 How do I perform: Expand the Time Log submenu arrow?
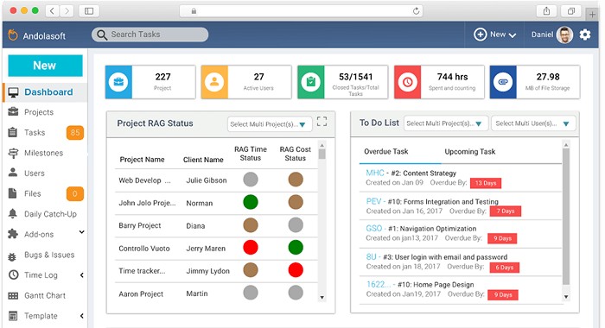(x=82, y=275)
